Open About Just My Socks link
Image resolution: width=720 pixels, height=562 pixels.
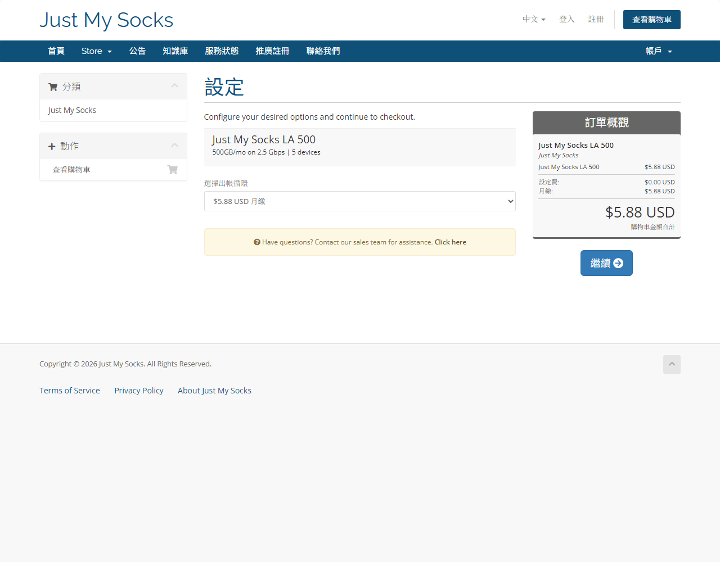pos(214,391)
